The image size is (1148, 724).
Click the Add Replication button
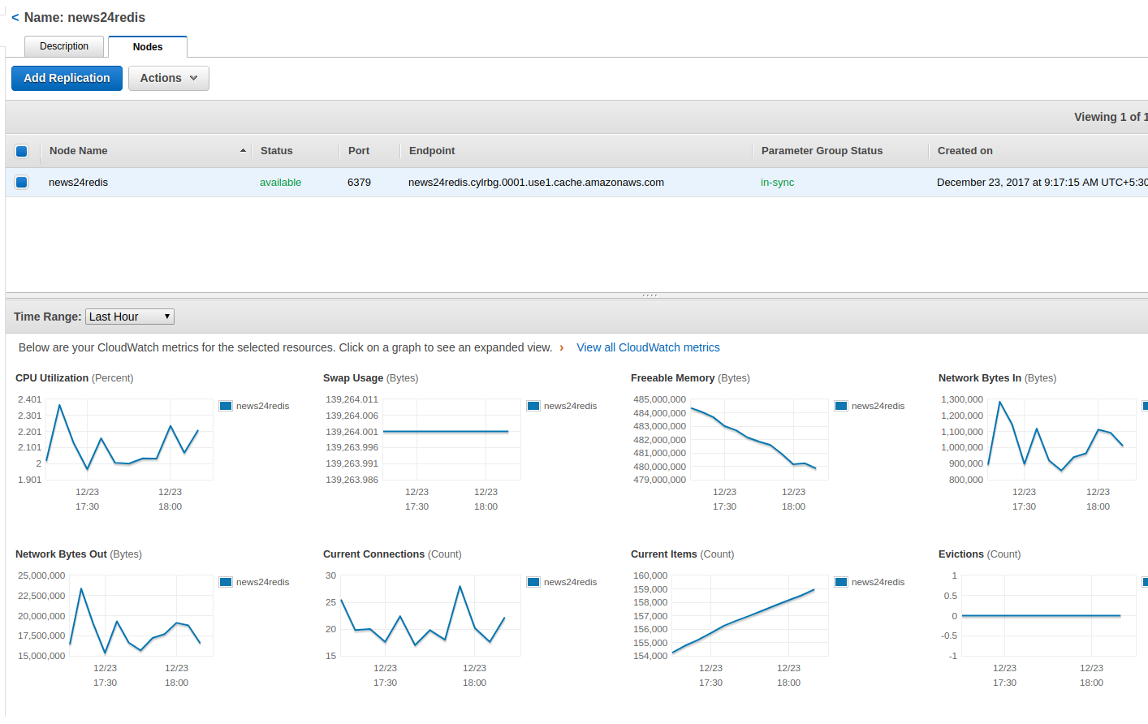(x=67, y=78)
